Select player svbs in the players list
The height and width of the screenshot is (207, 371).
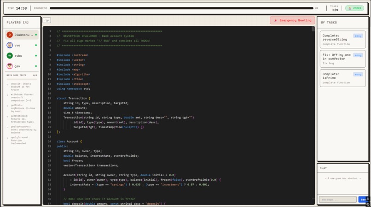(x=22, y=56)
